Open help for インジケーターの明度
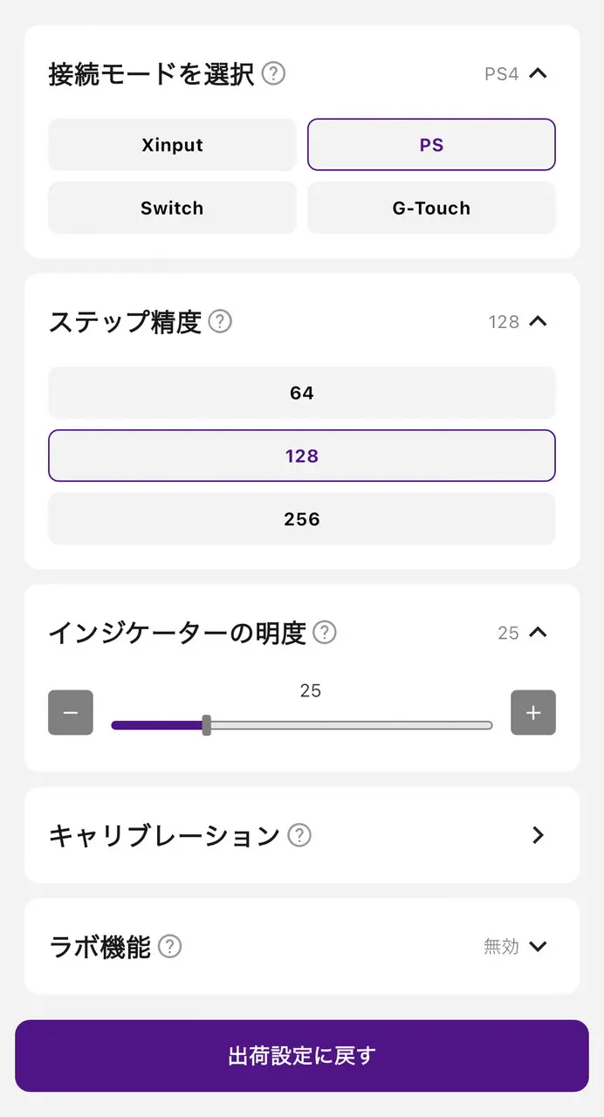The height and width of the screenshot is (1117, 604). tap(325, 632)
